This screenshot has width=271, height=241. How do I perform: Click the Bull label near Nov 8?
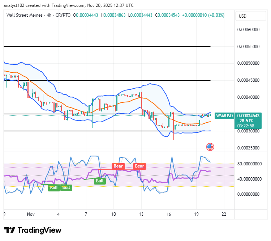point(100,181)
